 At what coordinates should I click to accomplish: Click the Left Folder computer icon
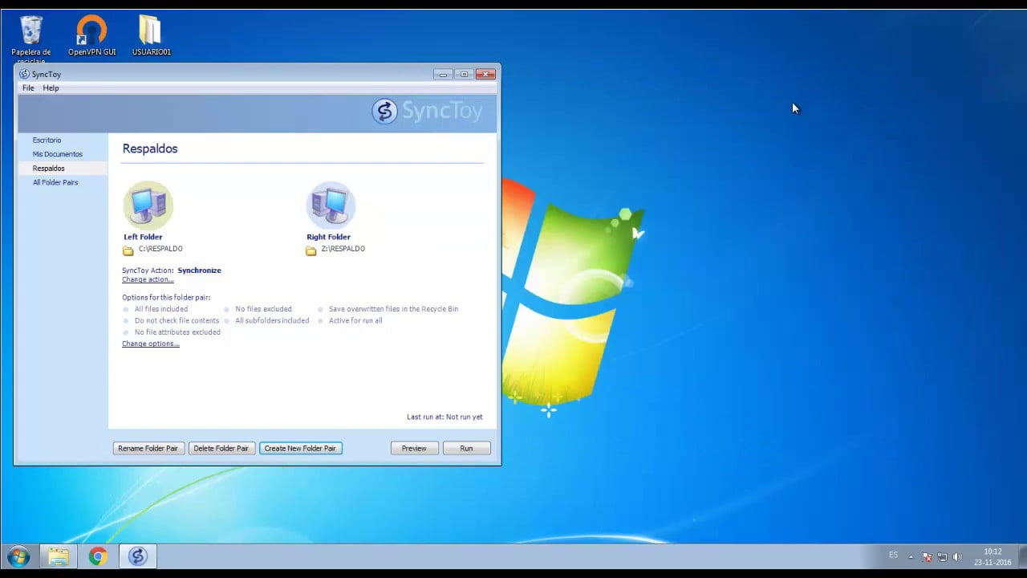(x=148, y=206)
